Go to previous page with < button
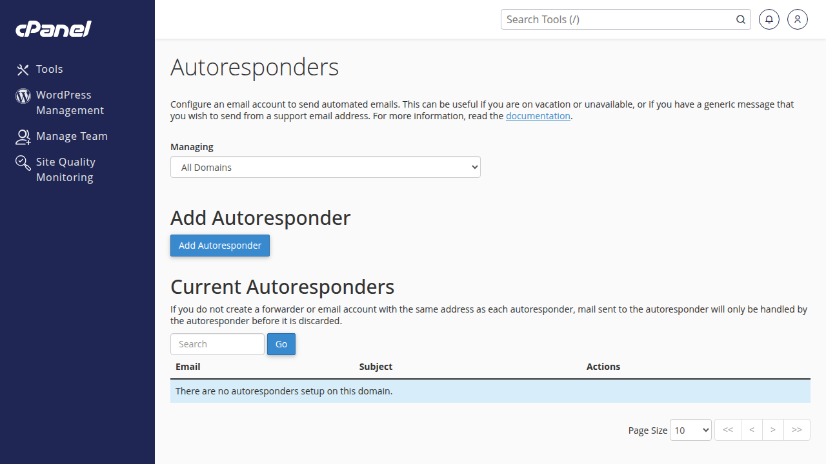This screenshot has height=464, width=826. (752, 430)
